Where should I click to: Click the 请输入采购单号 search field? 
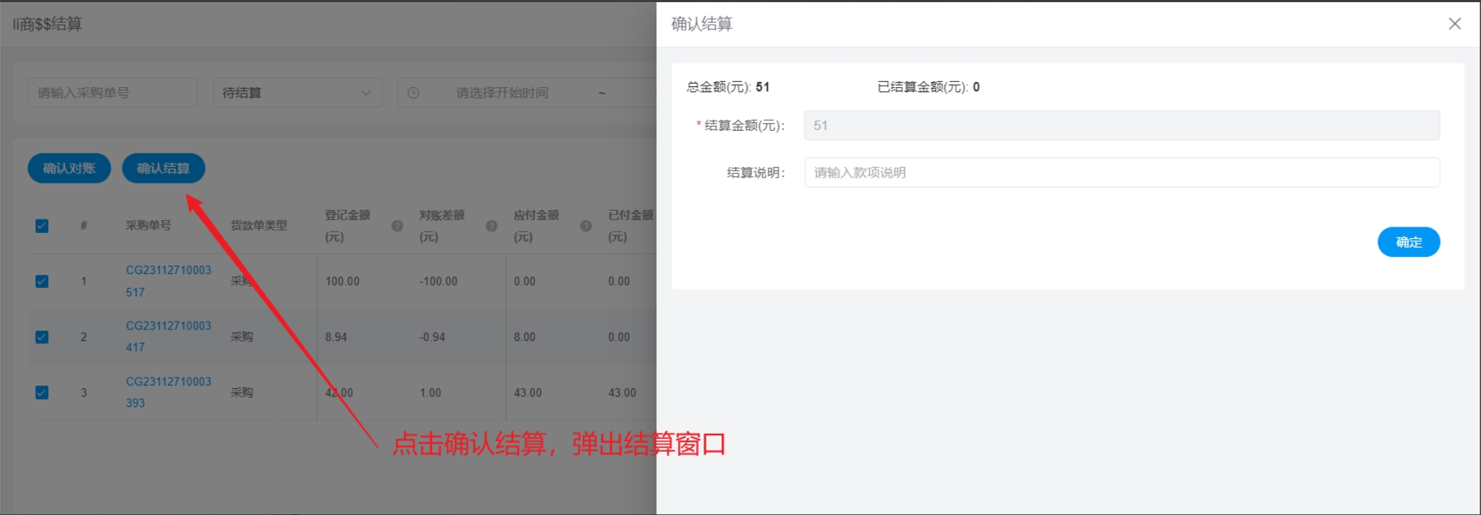point(112,93)
